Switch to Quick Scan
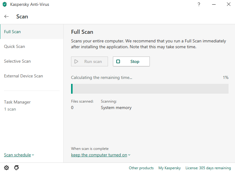Image resolution: width=235 pixels, height=172 pixels. click(x=14, y=46)
